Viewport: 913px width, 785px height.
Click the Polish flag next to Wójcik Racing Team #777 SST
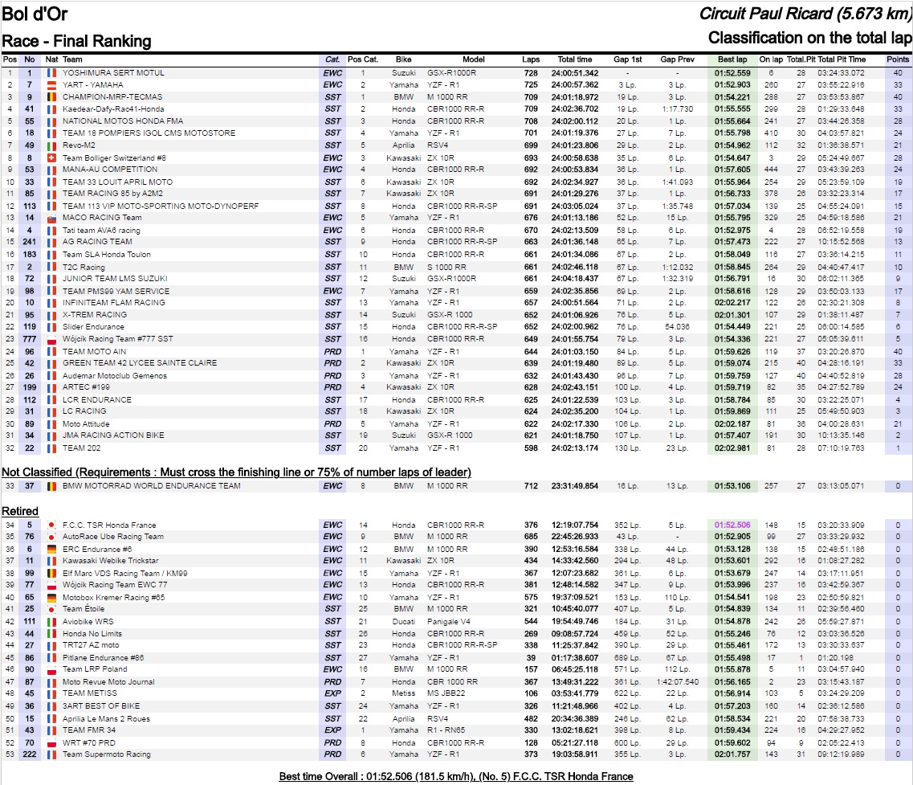tap(52, 339)
